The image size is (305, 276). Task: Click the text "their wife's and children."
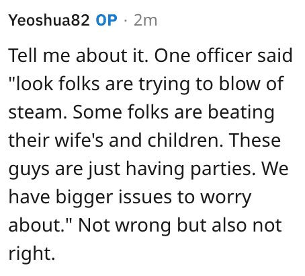116,140
